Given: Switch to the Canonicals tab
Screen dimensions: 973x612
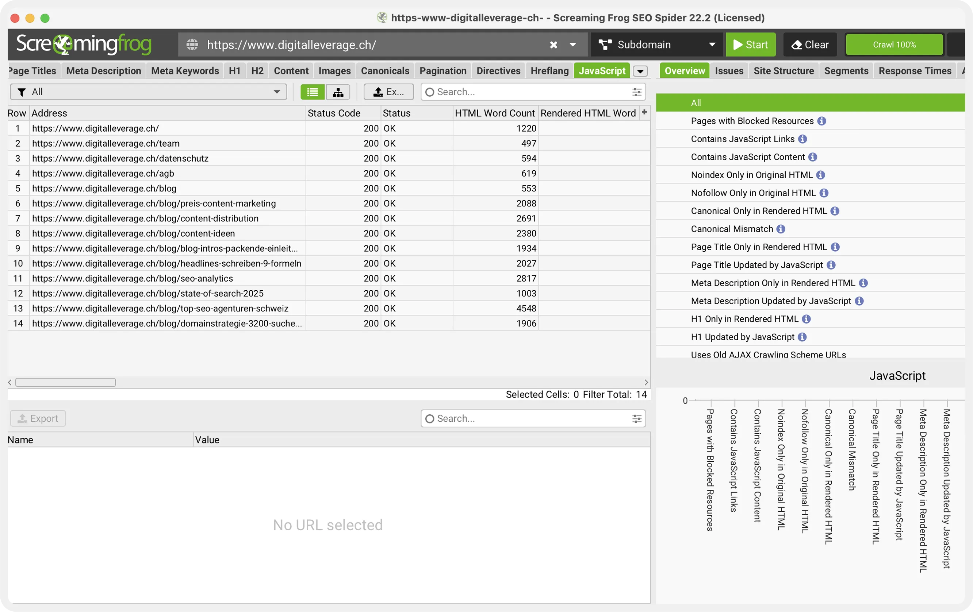Looking at the screenshot, I should tap(385, 71).
